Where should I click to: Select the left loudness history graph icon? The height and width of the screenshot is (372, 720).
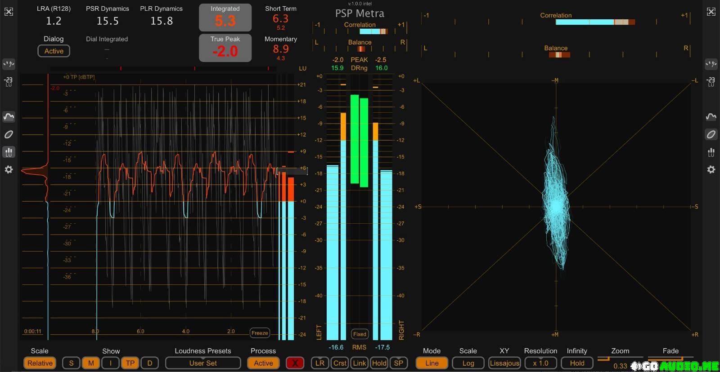click(9, 117)
